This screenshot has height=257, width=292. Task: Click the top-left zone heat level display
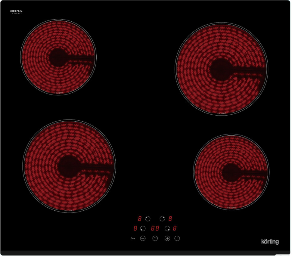(x=140, y=219)
